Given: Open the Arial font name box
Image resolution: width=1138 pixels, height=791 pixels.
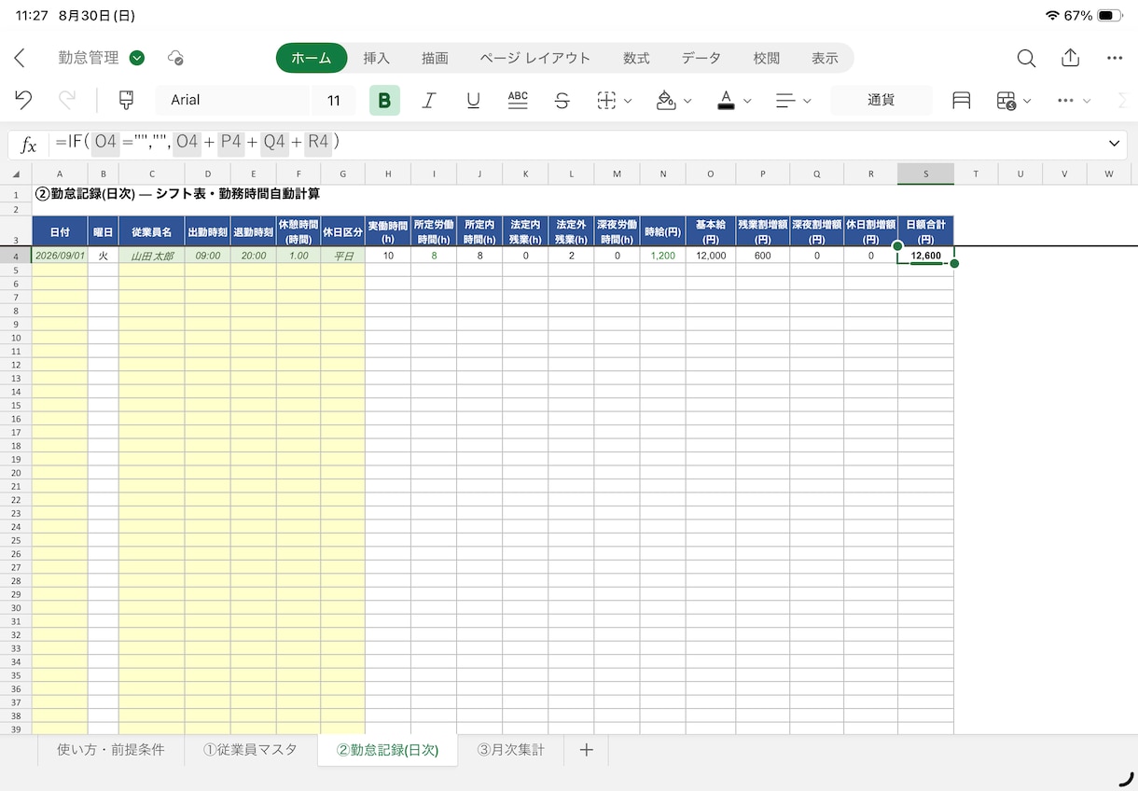Looking at the screenshot, I should 232,100.
